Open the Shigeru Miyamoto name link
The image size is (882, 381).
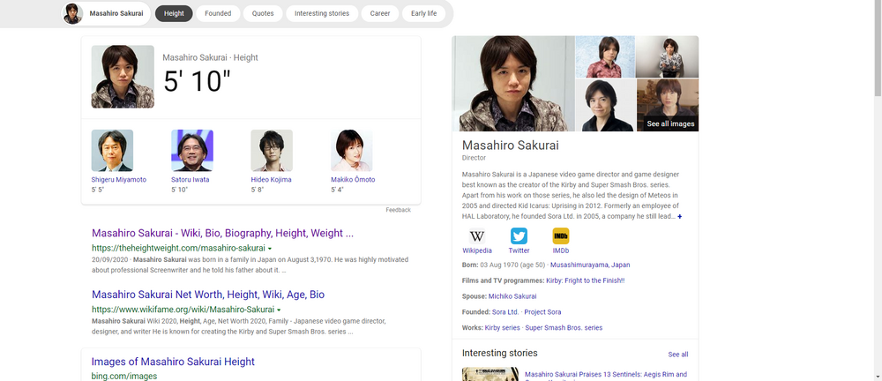pyautogui.click(x=119, y=180)
